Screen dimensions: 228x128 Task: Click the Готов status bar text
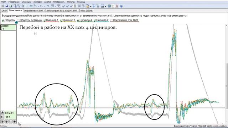pyautogui.click(x=4, y=126)
